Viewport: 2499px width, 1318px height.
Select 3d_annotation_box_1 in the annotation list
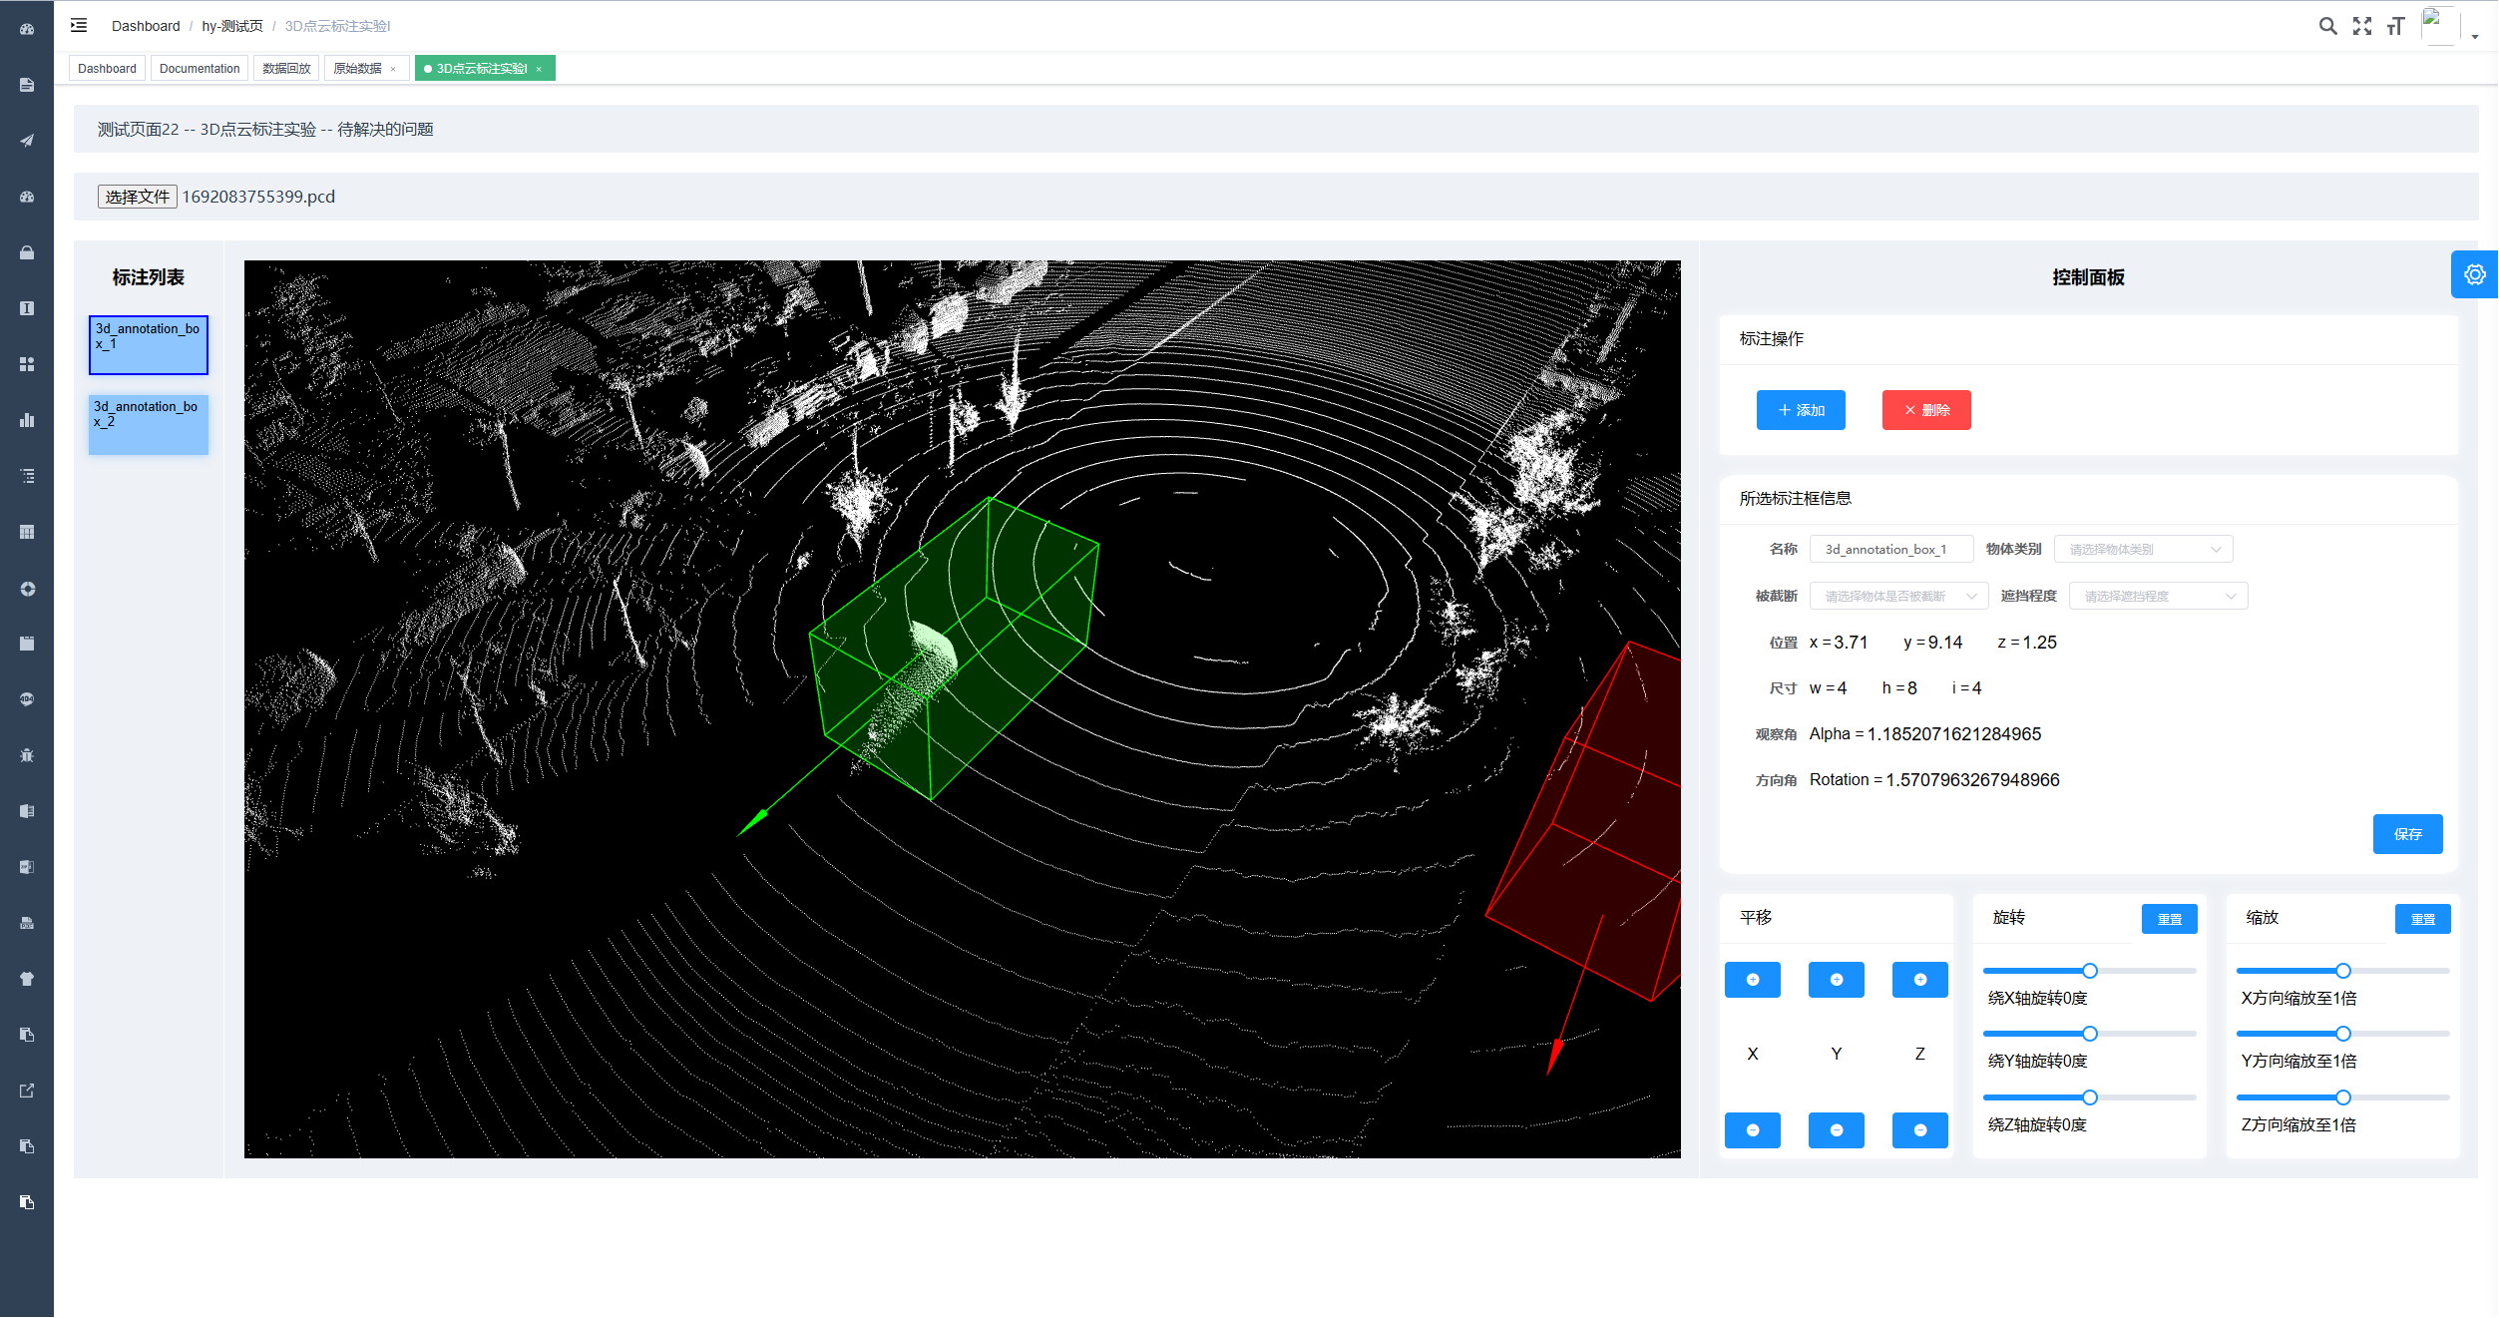[149, 345]
